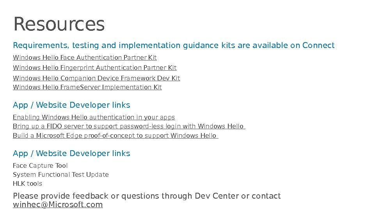The width and height of the screenshot is (382, 215).
Task: Click the heading above Face Capture Tool
Action: click(x=71, y=153)
